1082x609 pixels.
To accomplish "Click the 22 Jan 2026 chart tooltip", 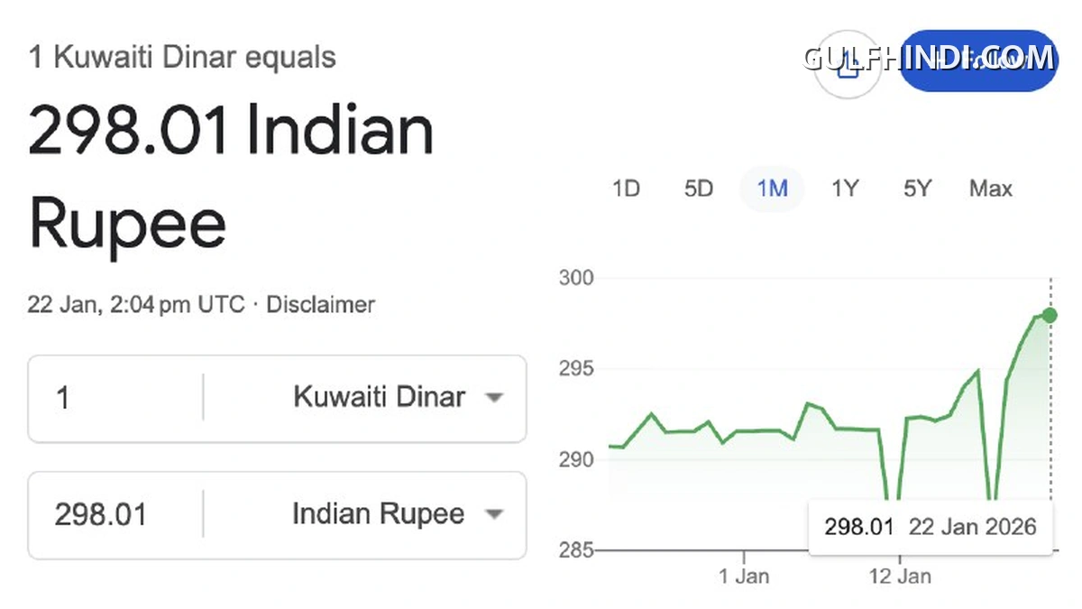I will click(x=931, y=527).
